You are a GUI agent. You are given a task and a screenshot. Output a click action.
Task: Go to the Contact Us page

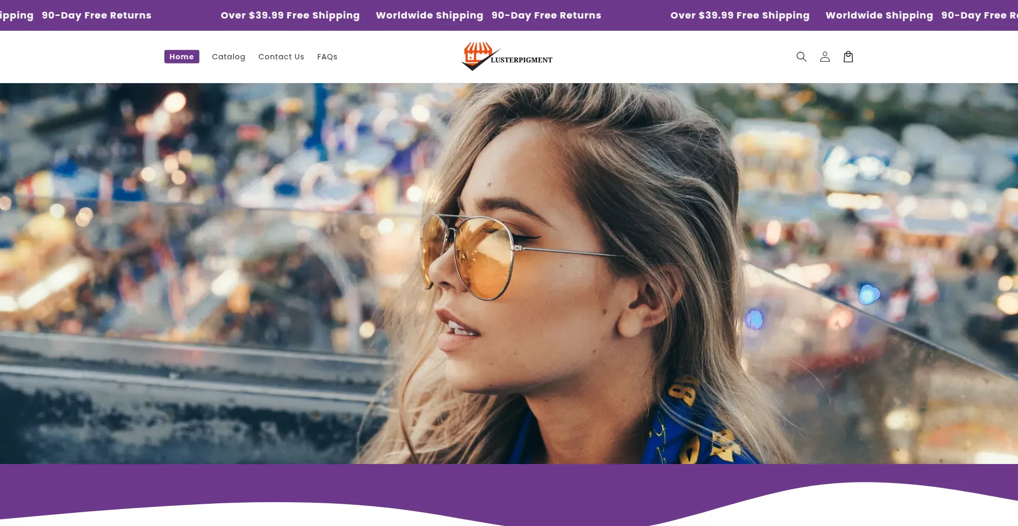[x=281, y=57]
